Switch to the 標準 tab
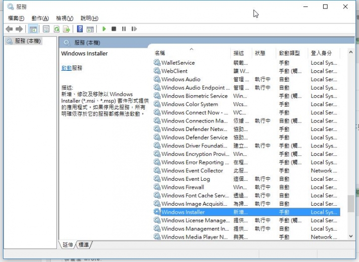359x262 pixels. point(84,245)
